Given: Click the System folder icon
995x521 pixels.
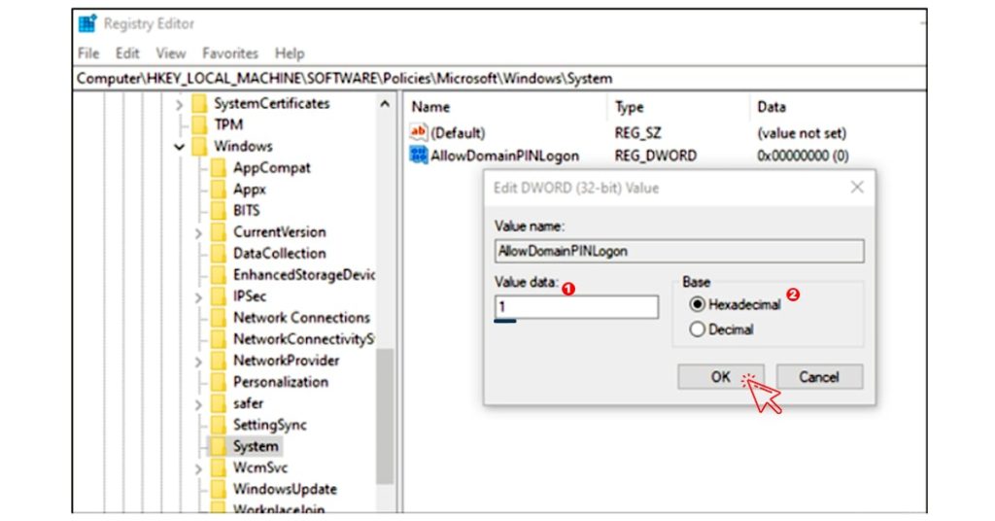Looking at the screenshot, I should tap(219, 446).
